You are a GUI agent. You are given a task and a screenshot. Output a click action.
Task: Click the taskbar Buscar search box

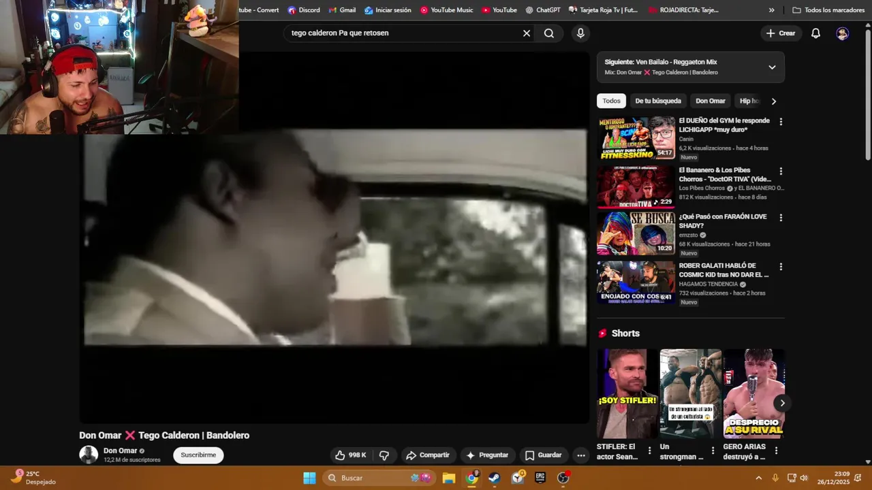tap(380, 478)
